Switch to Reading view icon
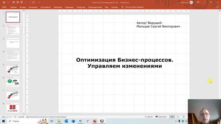This screenshot has height=124, width=221. point(183,117)
